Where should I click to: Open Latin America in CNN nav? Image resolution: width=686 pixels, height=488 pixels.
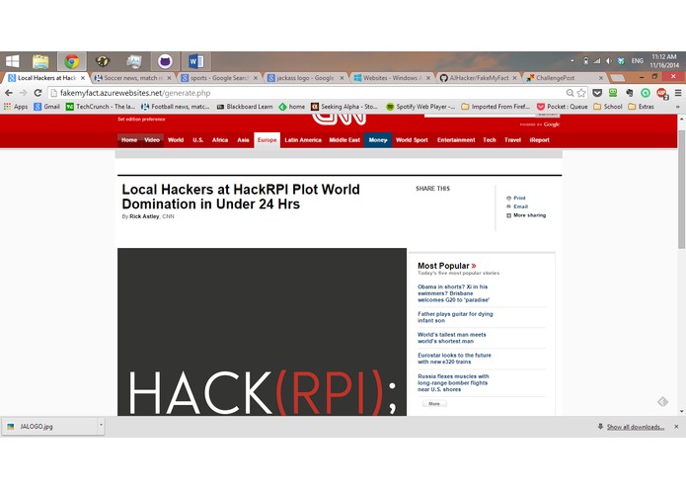click(x=303, y=140)
